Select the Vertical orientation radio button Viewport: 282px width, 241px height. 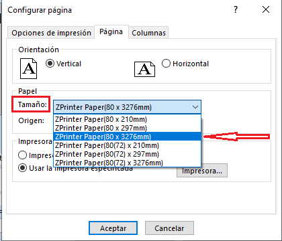50,64
